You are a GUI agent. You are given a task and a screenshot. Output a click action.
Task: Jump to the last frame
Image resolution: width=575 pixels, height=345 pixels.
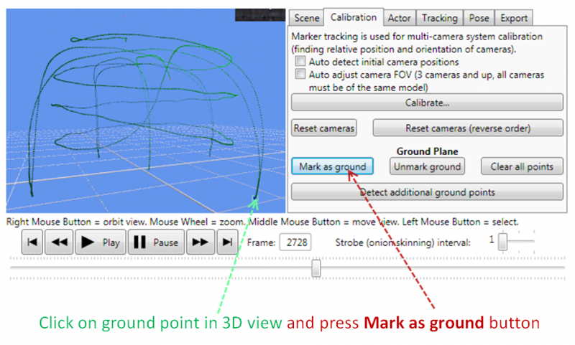coord(227,242)
